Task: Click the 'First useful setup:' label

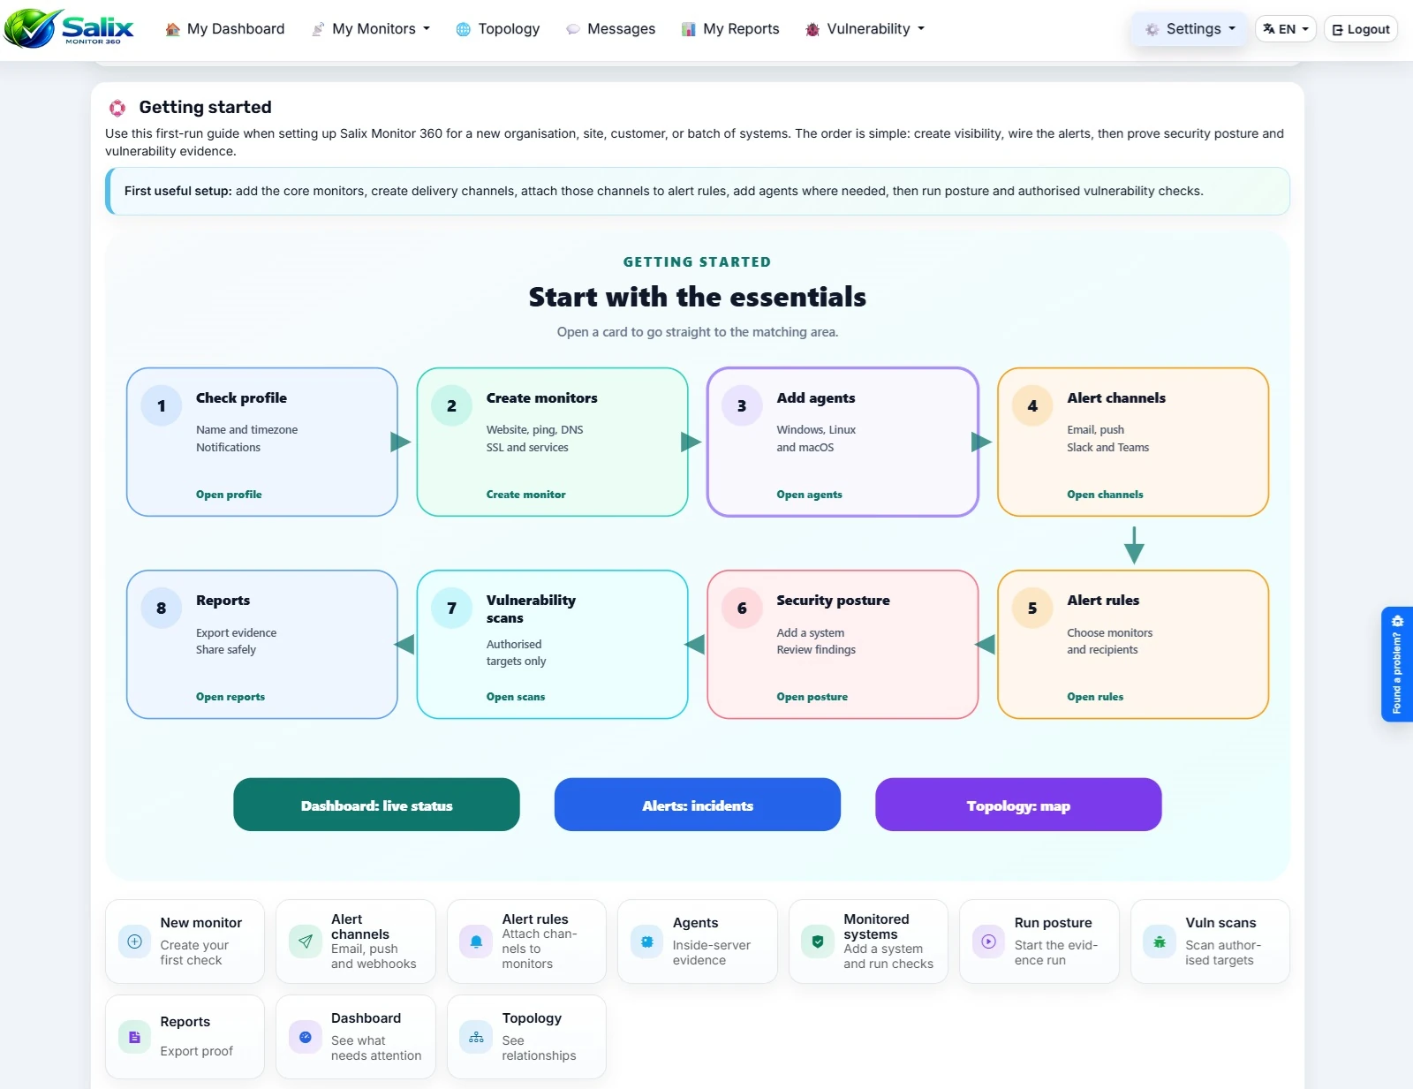Action: [178, 191]
